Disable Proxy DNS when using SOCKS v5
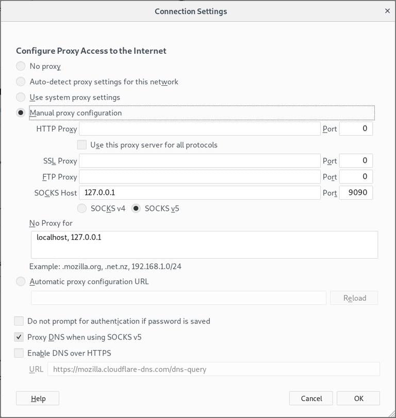396x418 pixels. [19, 337]
